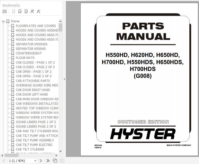
Task: Collapse the bookmarks panel with side arrow
Action: coord(64,79)
